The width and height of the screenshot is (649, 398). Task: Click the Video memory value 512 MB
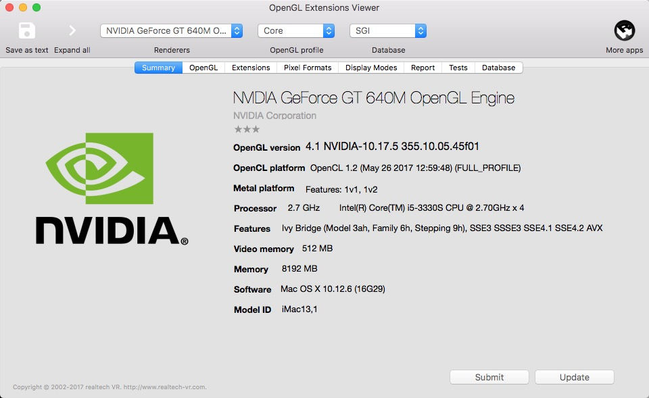(318, 248)
